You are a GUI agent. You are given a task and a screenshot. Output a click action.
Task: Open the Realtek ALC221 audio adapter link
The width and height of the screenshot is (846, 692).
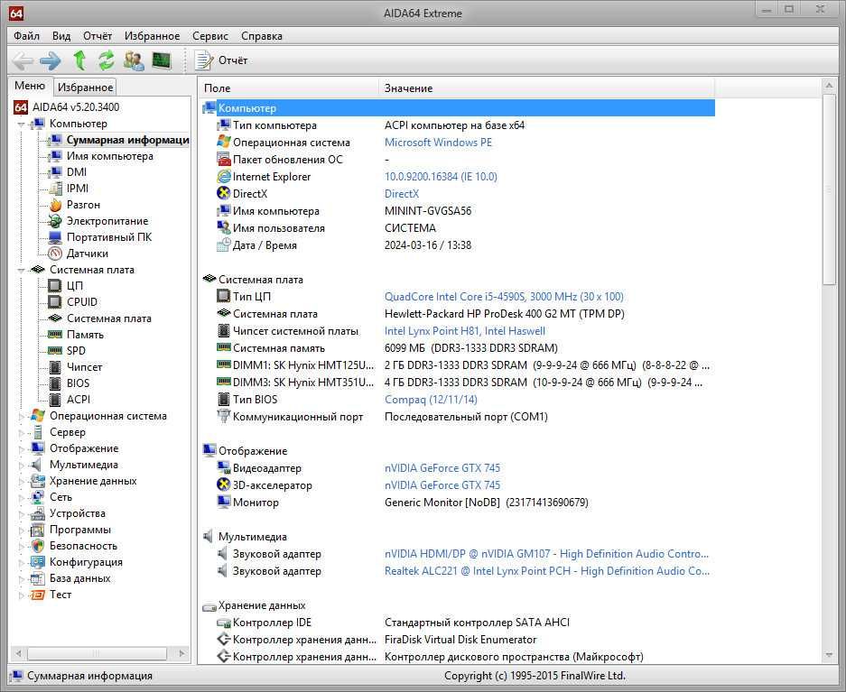pos(547,571)
